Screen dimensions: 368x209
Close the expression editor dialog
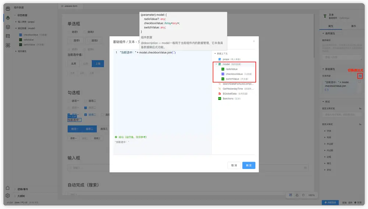254,41
